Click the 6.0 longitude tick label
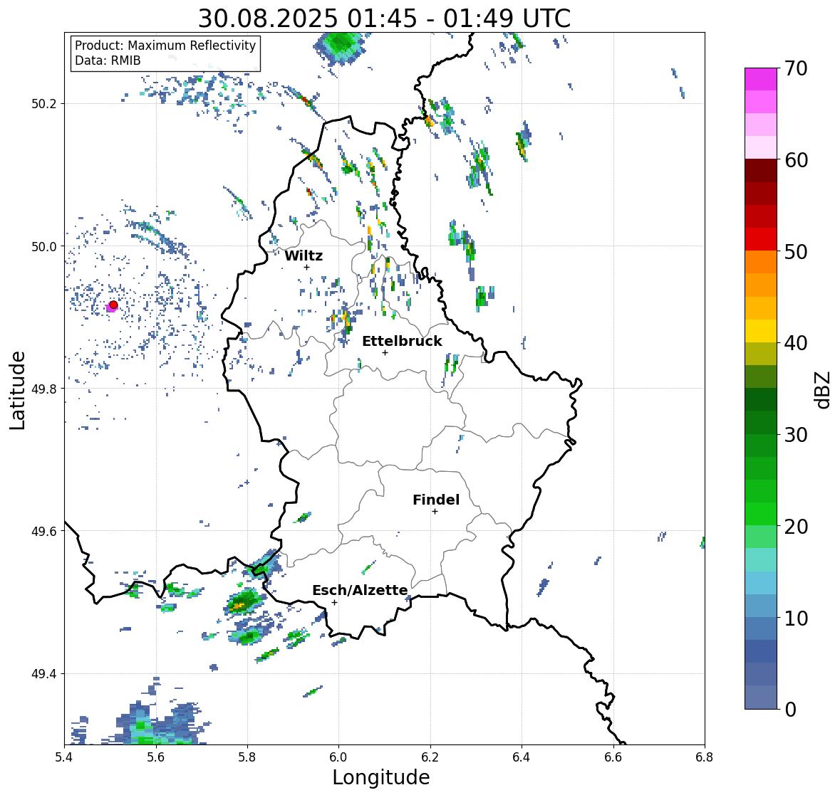 click(x=338, y=757)
